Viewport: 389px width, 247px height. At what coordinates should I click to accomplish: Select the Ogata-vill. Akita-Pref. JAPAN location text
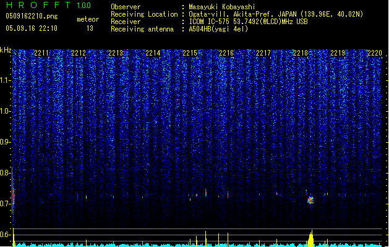pyautogui.click(x=276, y=14)
